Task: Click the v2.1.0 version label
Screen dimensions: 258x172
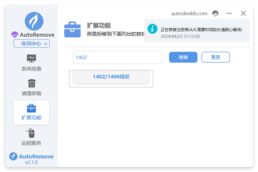Action: [x=31, y=162]
